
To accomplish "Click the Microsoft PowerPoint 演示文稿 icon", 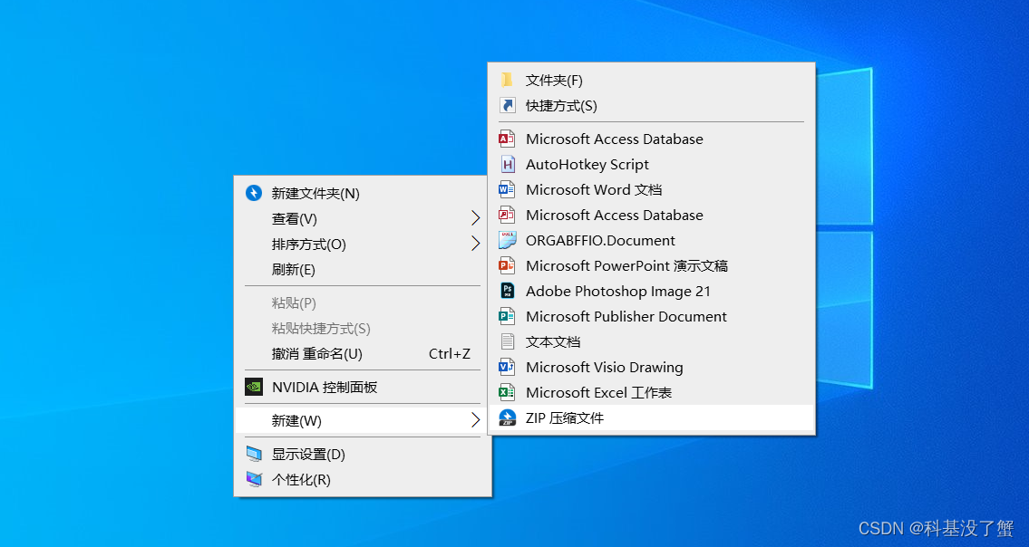I will [x=507, y=265].
